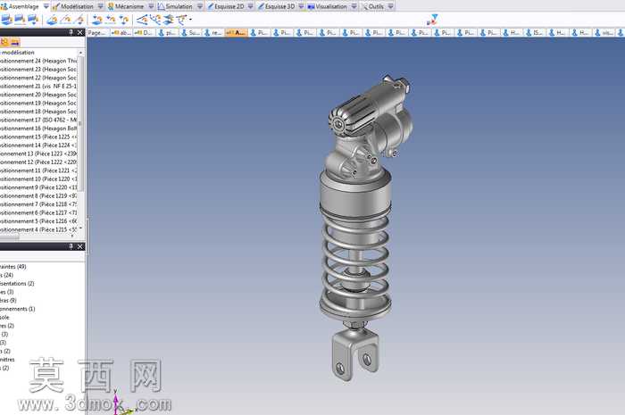
Task: Click the tree panel scroll-up arrow
Action: click(x=81, y=53)
